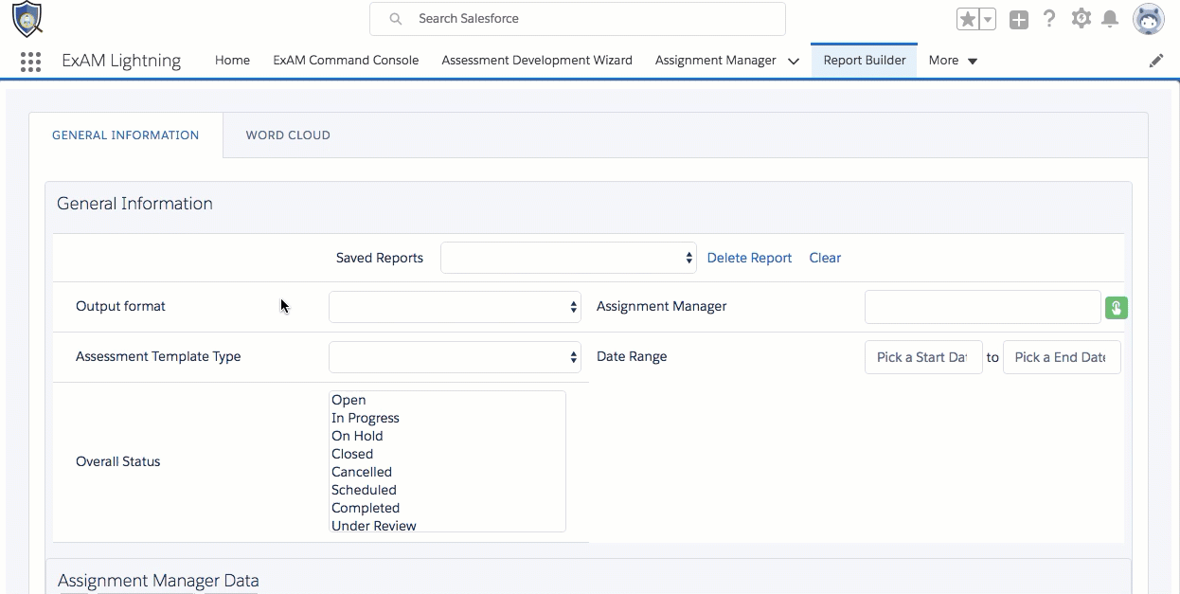Expand the Output format dropdown

[x=455, y=307]
